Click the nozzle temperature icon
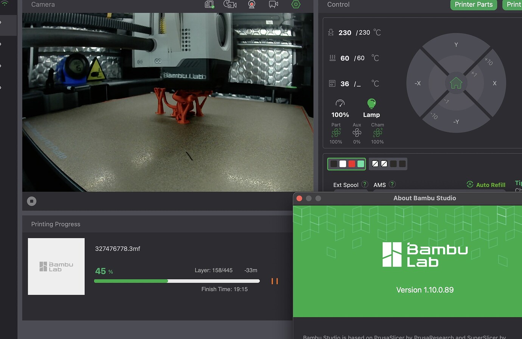The width and height of the screenshot is (522, 339). click(331, 33)
